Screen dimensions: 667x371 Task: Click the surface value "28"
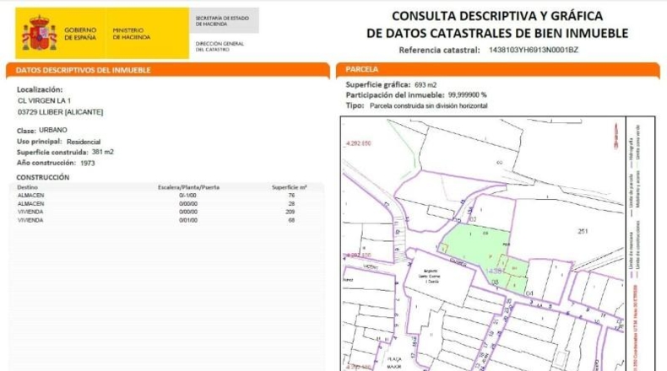[x=291, y=204]
